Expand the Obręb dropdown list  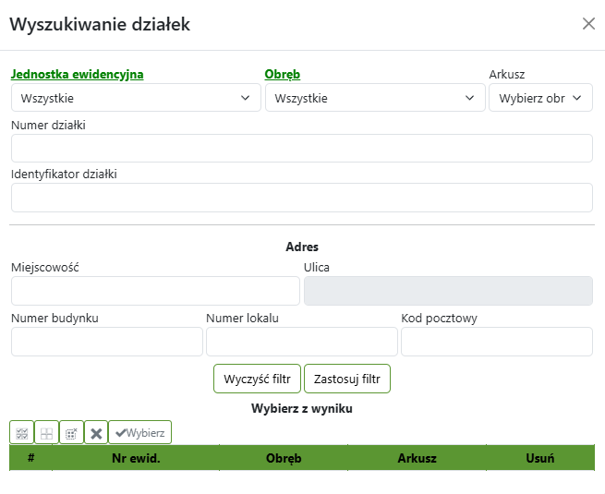[x=374, y=98]
